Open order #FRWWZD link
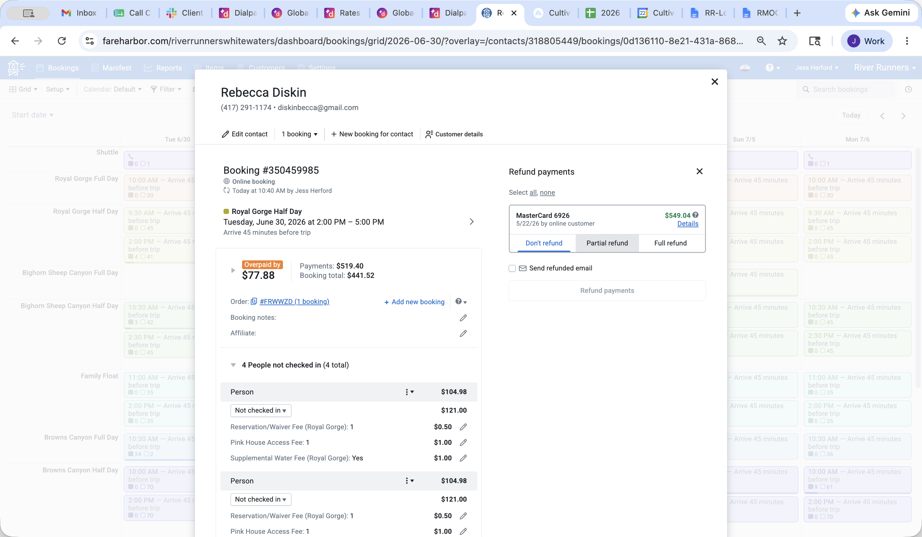This screenshot has width=922, height=537. [294, 302]
